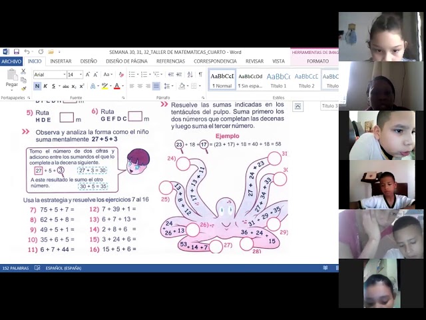The height and width of the screenshot is (320, 426).
Task: Center the paragraph text
Action: pyautogui.click(x=140, y=86)
